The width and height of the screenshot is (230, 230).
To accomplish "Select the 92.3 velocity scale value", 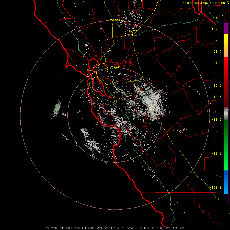I will coord(217,40).
